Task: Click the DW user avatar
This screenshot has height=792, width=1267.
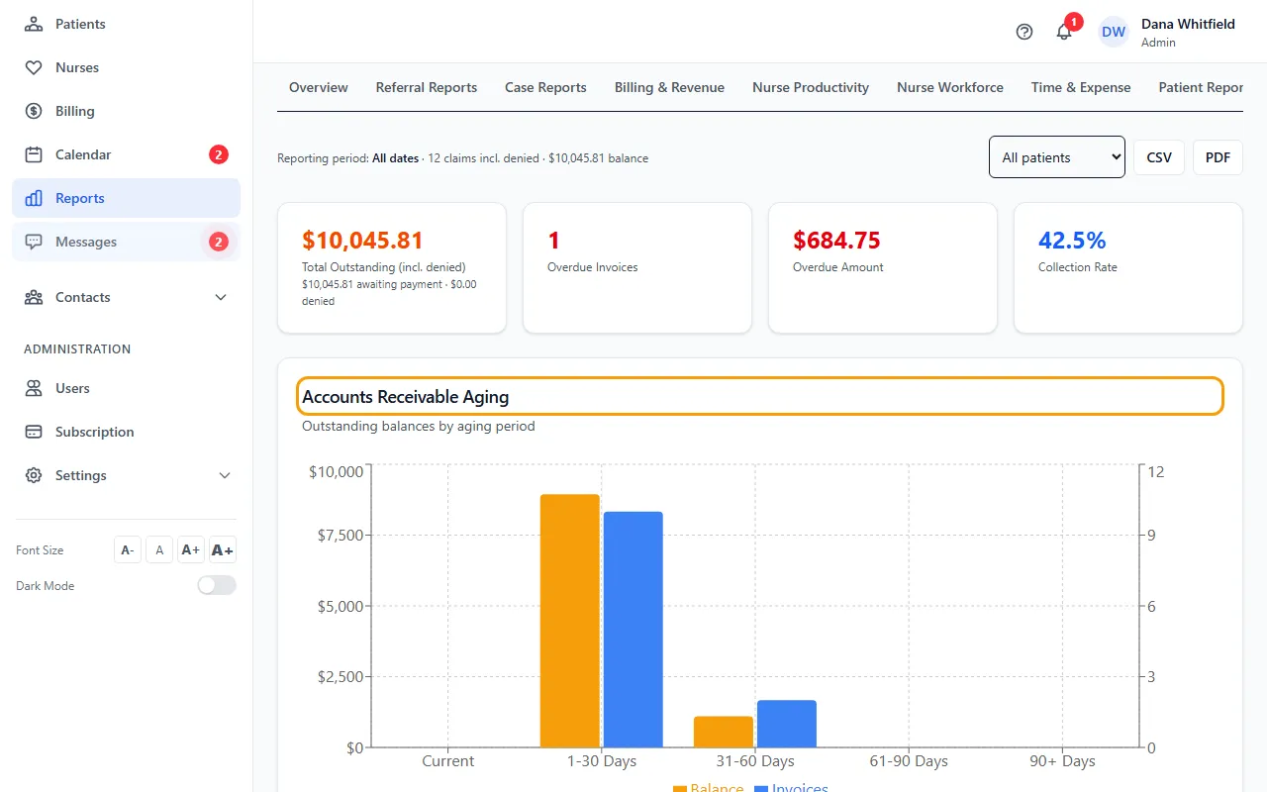Action: [x=1114, y=32]
